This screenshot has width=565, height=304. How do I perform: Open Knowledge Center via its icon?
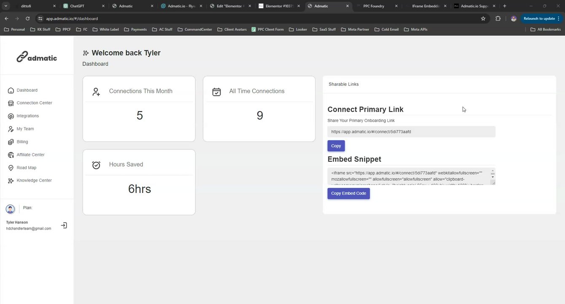[11, 181]
